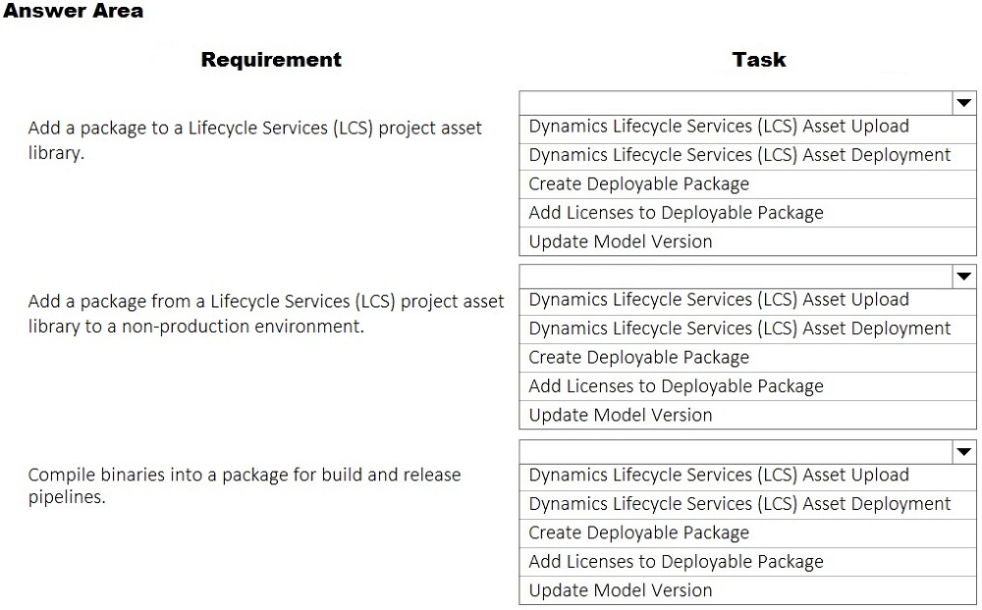Select Create Deployable Package for compile binaries requirement

[x=638, y=533]
